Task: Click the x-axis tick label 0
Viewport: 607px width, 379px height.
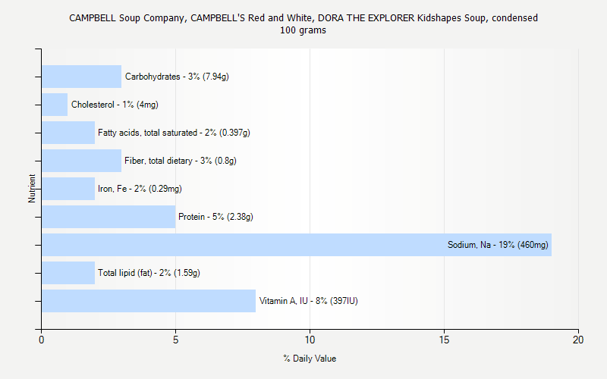Action: pos(42,340)
